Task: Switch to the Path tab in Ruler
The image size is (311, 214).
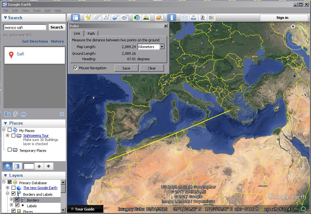Action: pyautogui.click(x=91, y=33)
